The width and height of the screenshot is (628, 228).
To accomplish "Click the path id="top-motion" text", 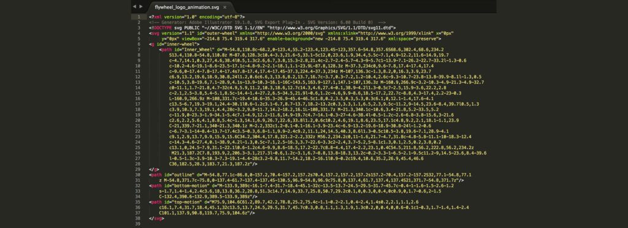I will tap(175, 202).
